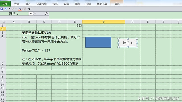Select column G header
182x102 pixels.
tap(133, 22)
